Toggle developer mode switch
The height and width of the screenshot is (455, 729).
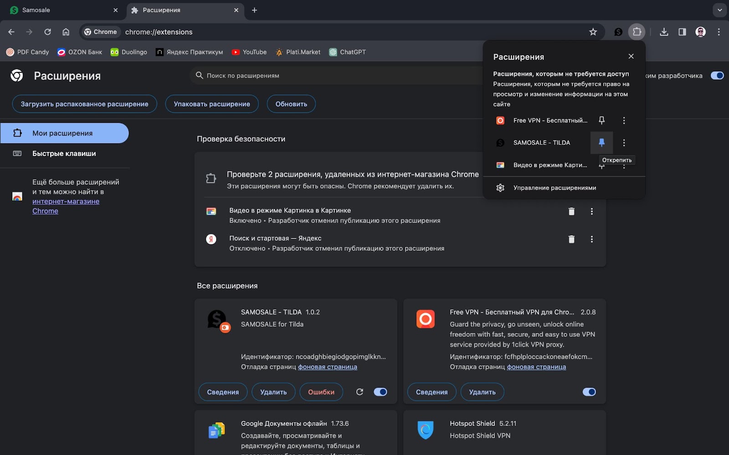pyautogui.click(x=717, y=76)
